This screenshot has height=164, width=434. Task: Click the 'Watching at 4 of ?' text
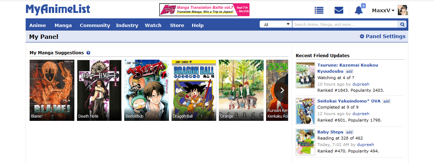click(x=336, y=78)
